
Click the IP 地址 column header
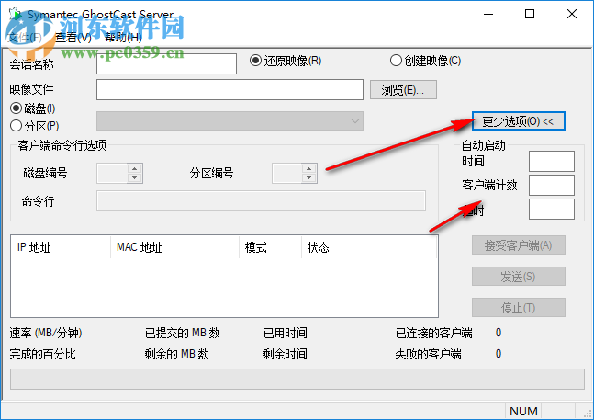pos(61,247)
